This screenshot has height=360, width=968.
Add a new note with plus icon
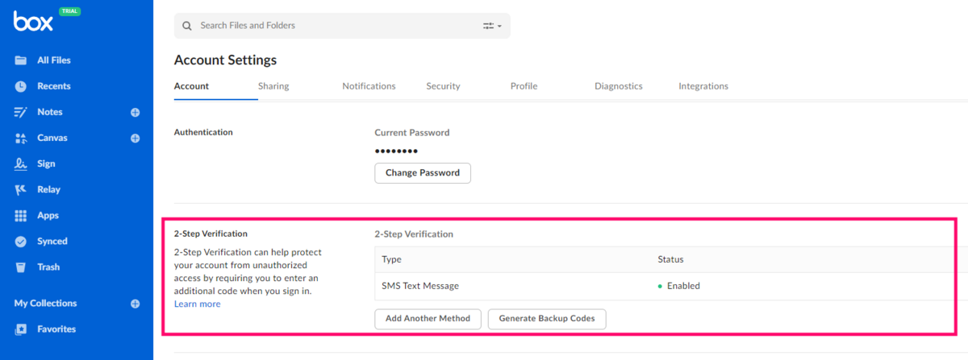pos(136,112)
